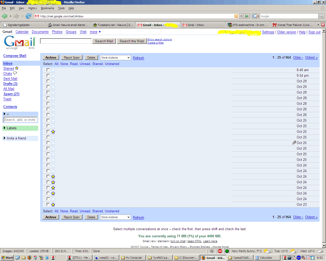Reload the page with the toolbar reload icon
The width and height of the screenshot is (326, 261).
pyautogui.click(x=29, y=16)
